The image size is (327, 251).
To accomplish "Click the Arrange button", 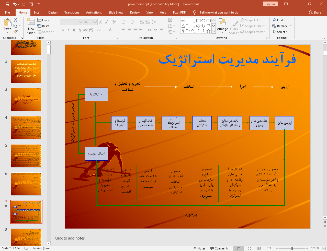I will pos(222,26).
